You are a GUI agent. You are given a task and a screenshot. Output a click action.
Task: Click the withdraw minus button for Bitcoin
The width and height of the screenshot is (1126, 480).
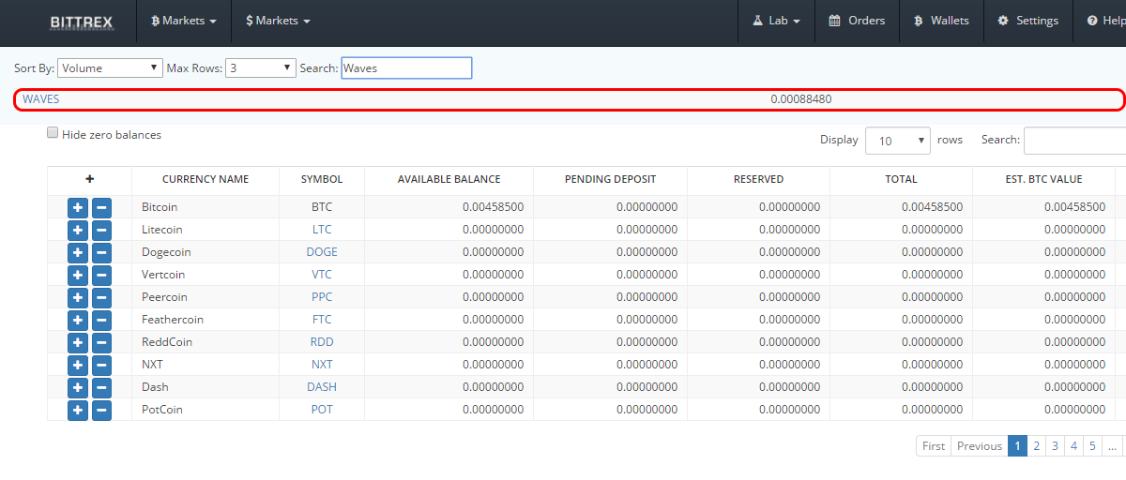tap(101, 207)
